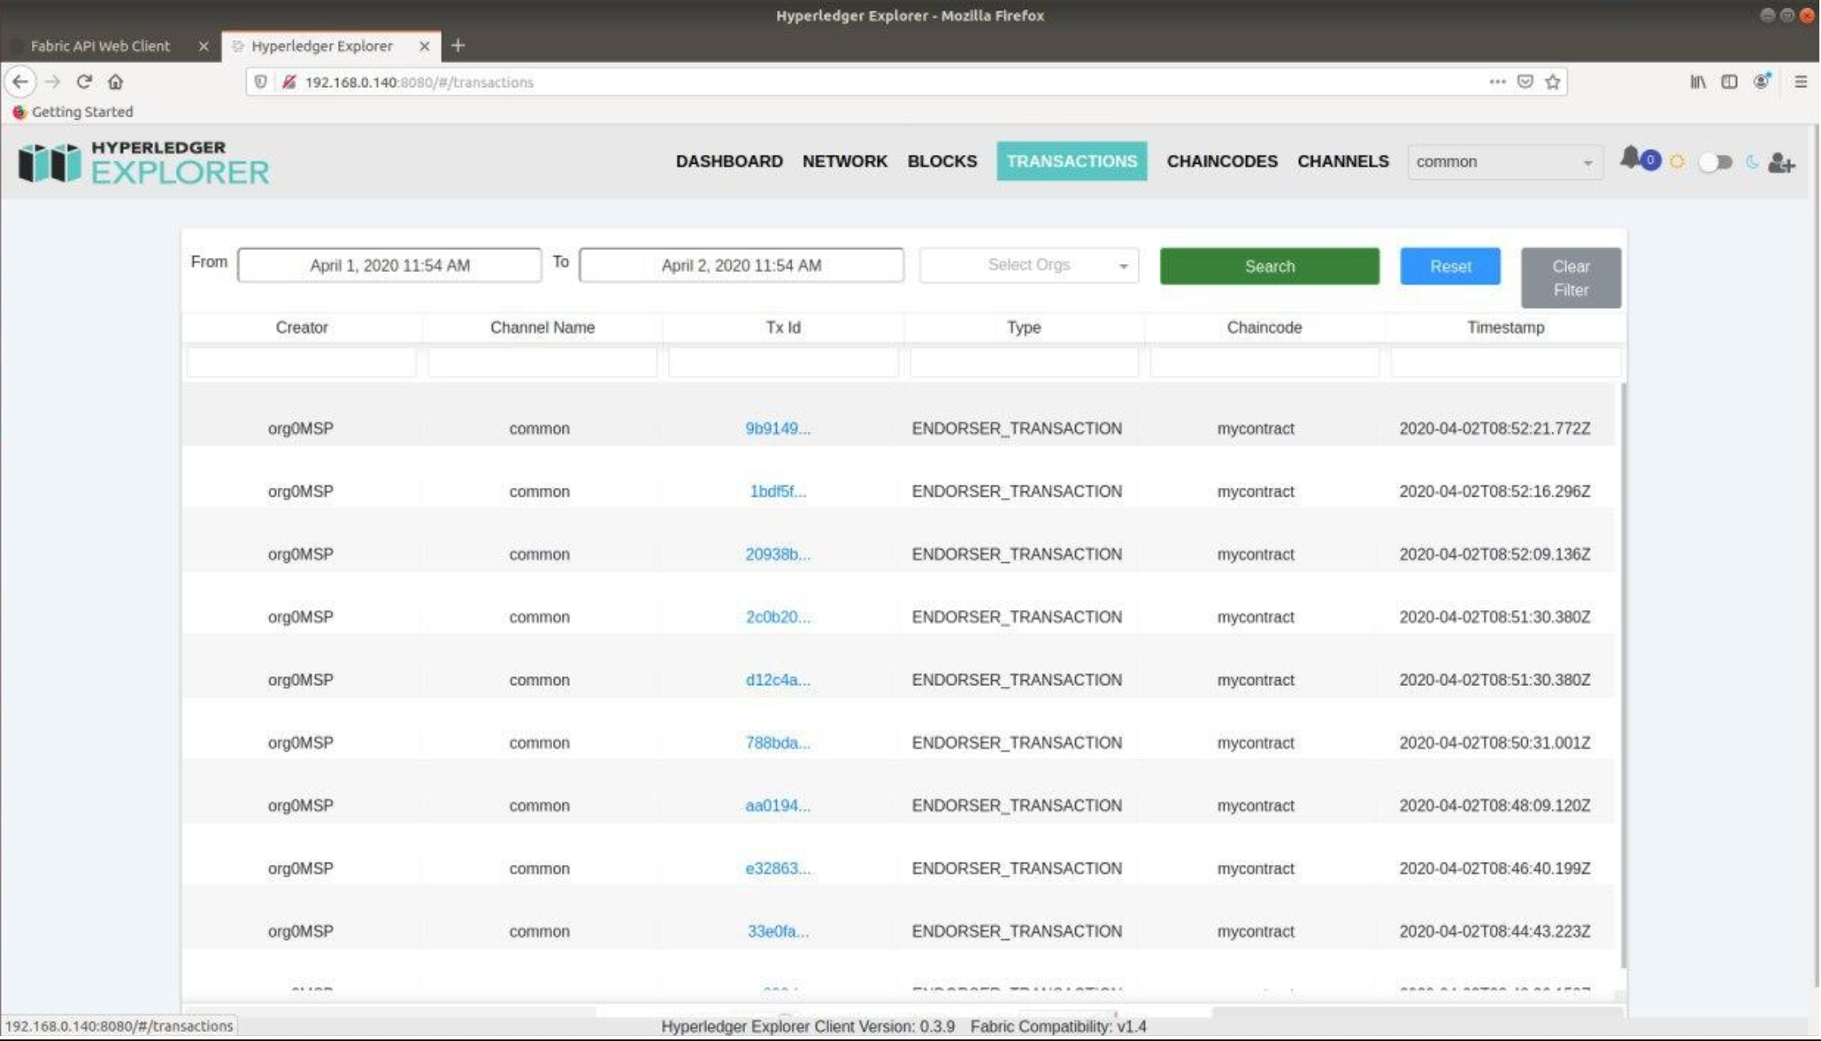1821x1041 pixels.
Task: Bookmark page with star icon
Action: click(x=1553, y=81)
